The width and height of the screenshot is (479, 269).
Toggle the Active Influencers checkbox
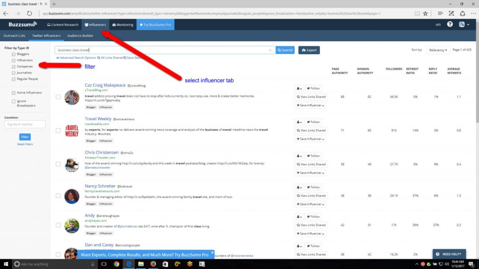point(14,93)
